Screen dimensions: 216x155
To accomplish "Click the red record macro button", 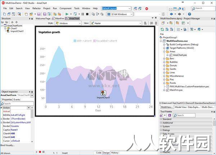I will [40, 152].
